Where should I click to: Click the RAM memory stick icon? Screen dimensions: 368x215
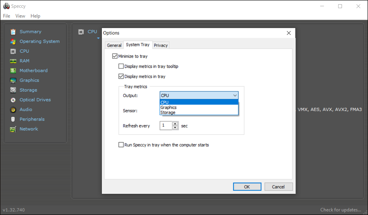pyautogui.click(x=13, y=61)
